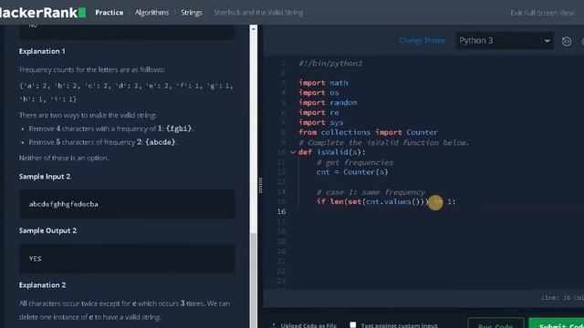Click the 'YES' sample output box
This screenshot has height=328, width=584.
127,259
